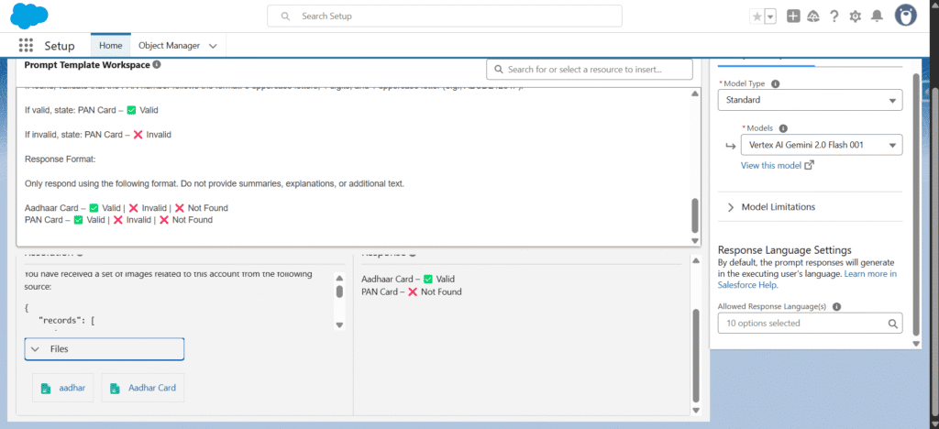
Task: Open the Aadhar Card file
Action: [144, 389]
